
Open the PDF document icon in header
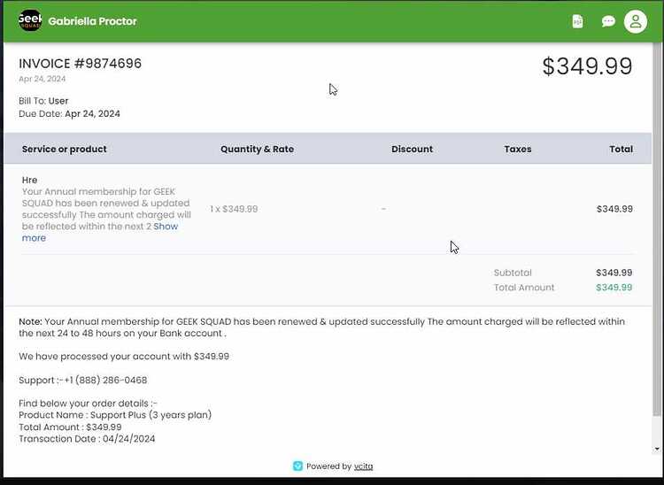(577, 21)
